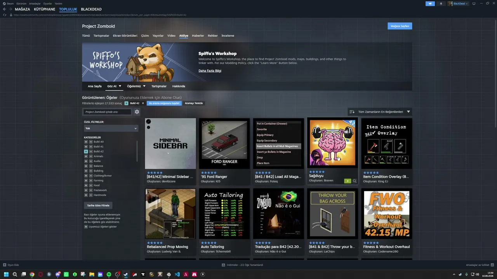The width and height of the screenshot is (497, 279).
Task: Click the Arkadaşlar ve Sohbet button
Action: click(x=480, y=265)
